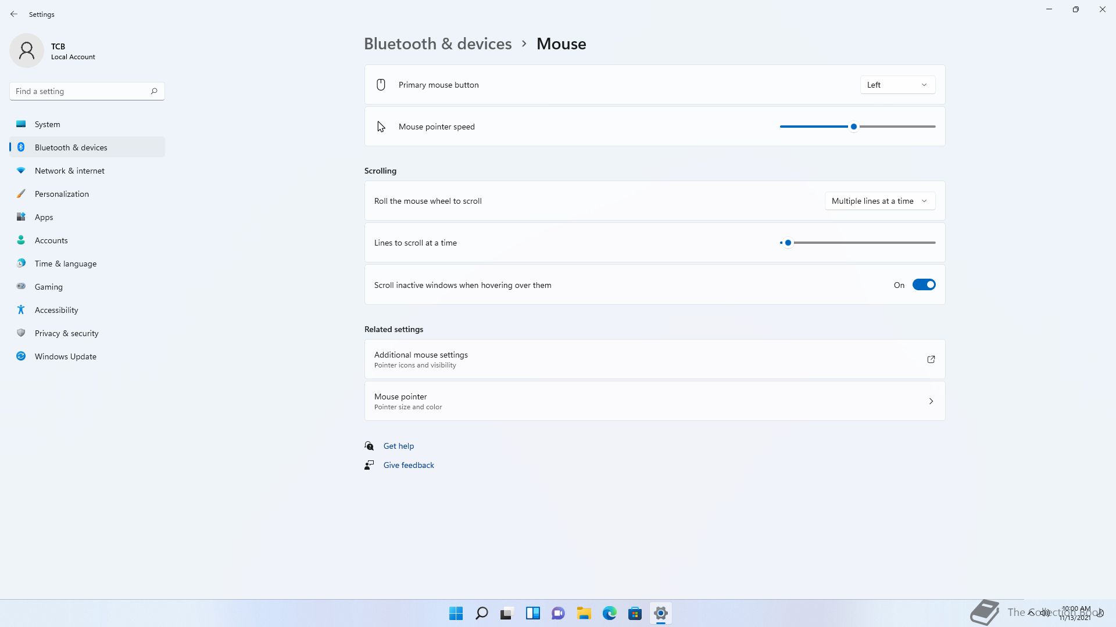The height and width of the screenshot is (627, 1116).
Task: Click the Find a setting field
Action: 87,91
